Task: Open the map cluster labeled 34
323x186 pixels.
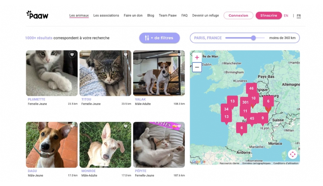Action: click(226, 109)
